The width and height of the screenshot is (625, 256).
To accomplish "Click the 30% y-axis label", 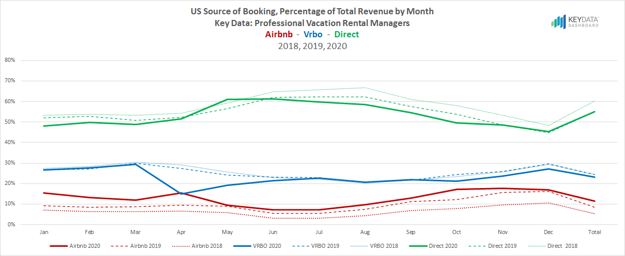I will (10, 163).
